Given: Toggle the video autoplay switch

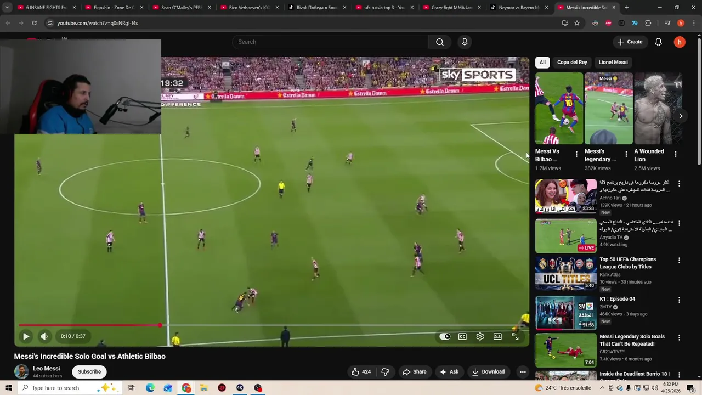Looking at the screenshot, I should tap(445, 336).
